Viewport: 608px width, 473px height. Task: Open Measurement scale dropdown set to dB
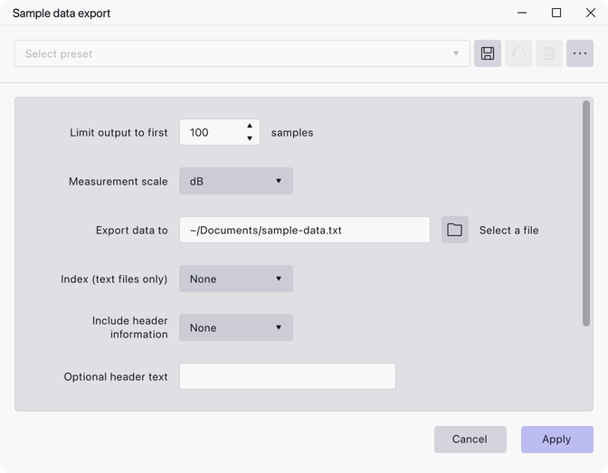pyautogui.click(x=236, y=181)
